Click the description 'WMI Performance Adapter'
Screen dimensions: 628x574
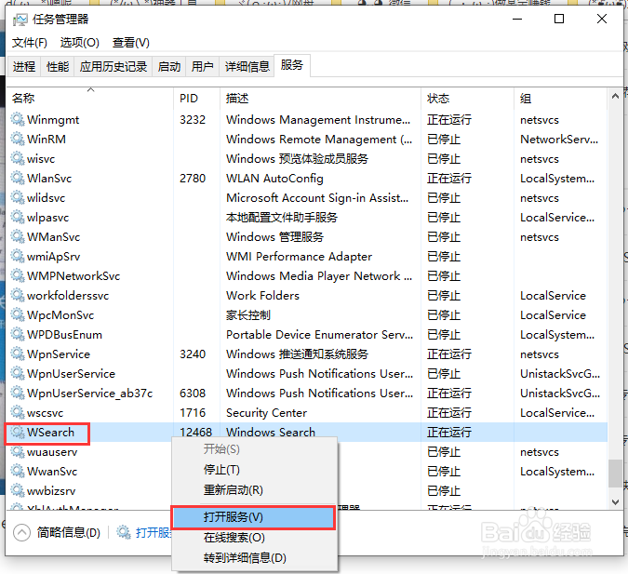click(299, 257)
